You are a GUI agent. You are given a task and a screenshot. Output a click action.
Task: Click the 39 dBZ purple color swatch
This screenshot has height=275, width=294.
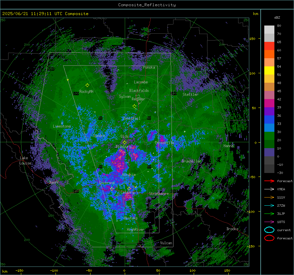pos(269,111)
